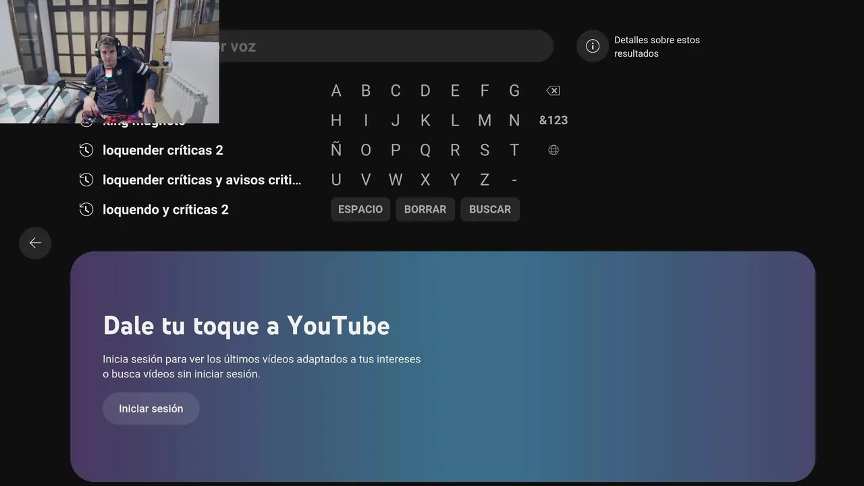Select letter Ñ on the keyboard
This screenshot has width=864, height=486.
click(x=336, y=150)
